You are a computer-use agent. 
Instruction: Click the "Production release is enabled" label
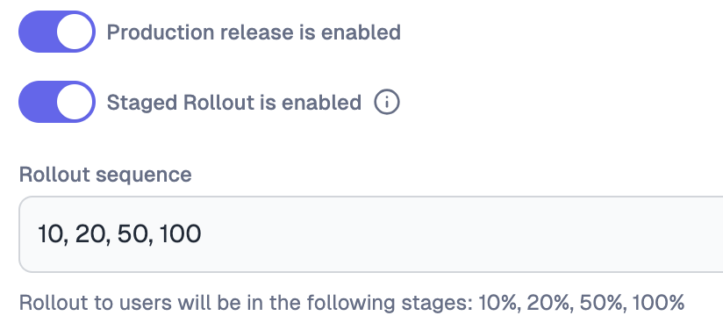point(254,32)
